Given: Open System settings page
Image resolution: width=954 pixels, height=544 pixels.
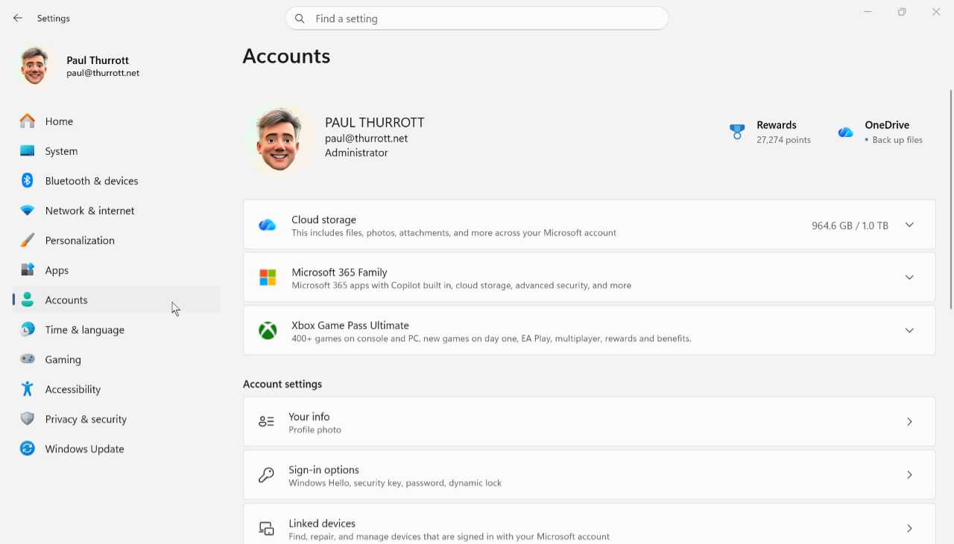Looking at the screenshot, I should [x=117, y=151].
